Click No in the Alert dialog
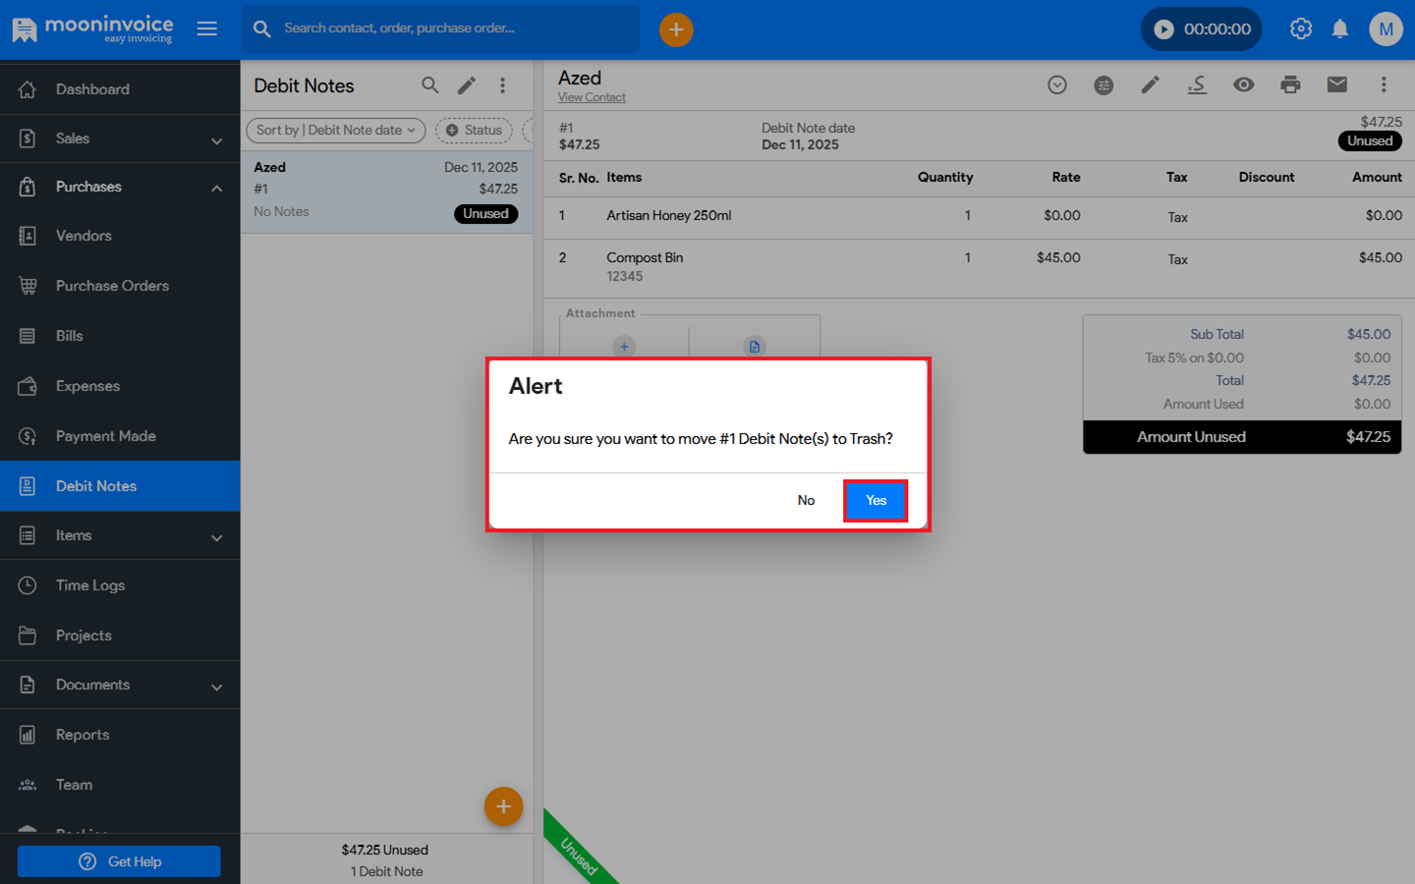1415x884 pixels. pyautogui.click(x=806, y=501)
